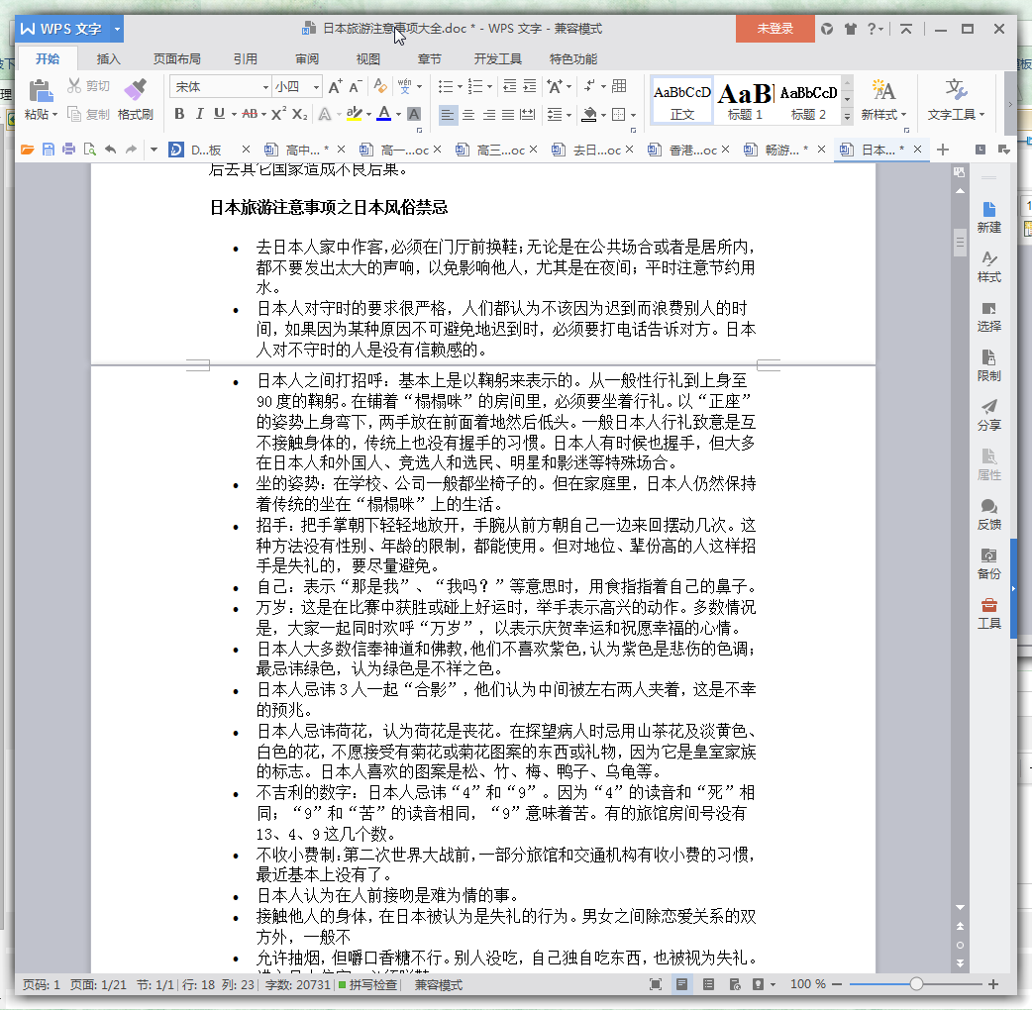Save the document with the disk icon

pyautogui.click(x=49, y=150)
